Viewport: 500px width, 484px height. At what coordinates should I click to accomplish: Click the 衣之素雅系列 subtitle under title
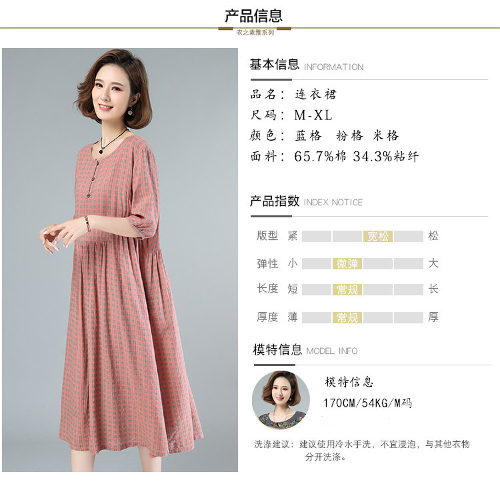coord(255,32)
